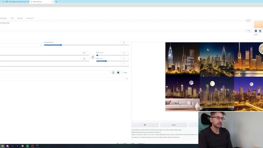Click the CFG scale number field

(x=125, y=64)
